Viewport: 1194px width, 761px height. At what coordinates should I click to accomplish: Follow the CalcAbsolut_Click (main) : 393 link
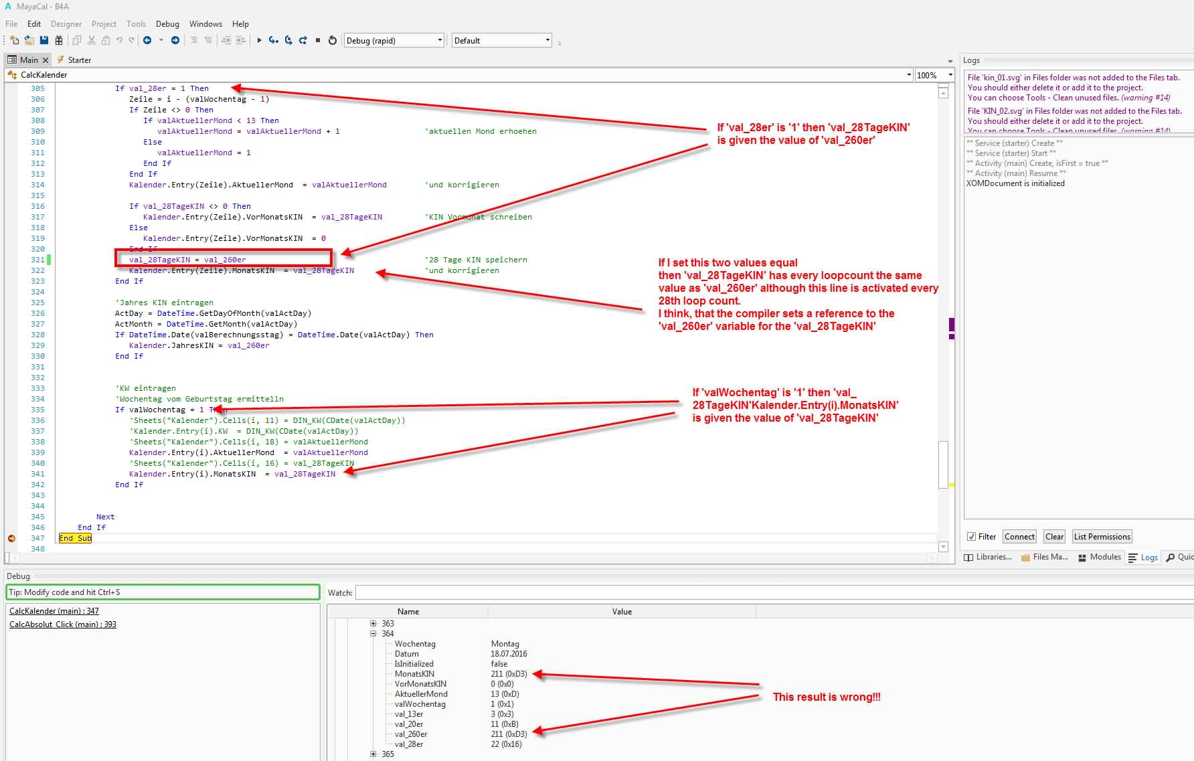[x=63, y=624]
